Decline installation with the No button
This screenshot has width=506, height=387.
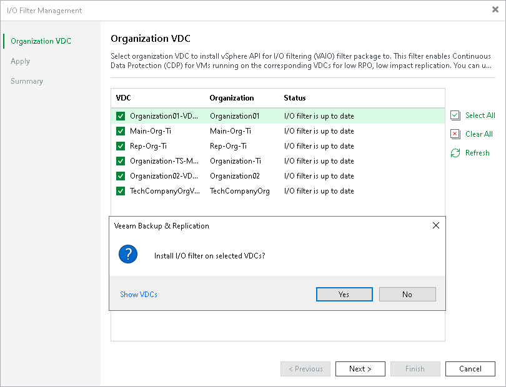pyautogui.click(x=407, y=295)
